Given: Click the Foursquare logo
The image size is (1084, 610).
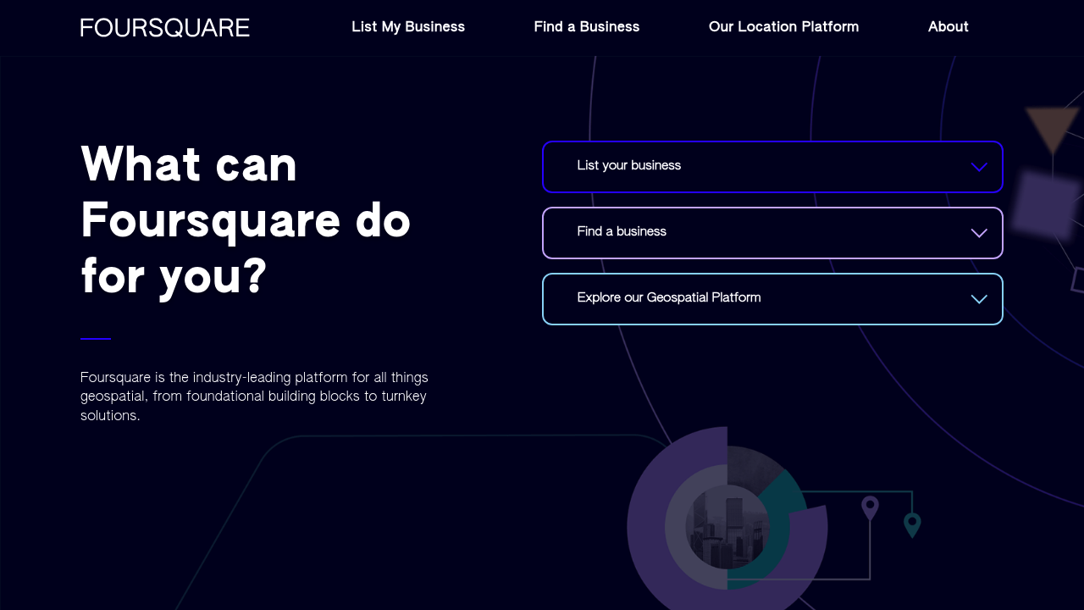Looking at the screenshot, I should pos(165,27).
